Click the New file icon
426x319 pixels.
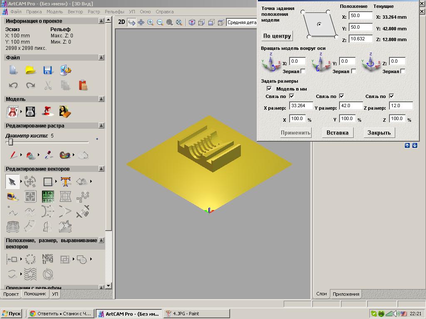[x=13, y=70]
